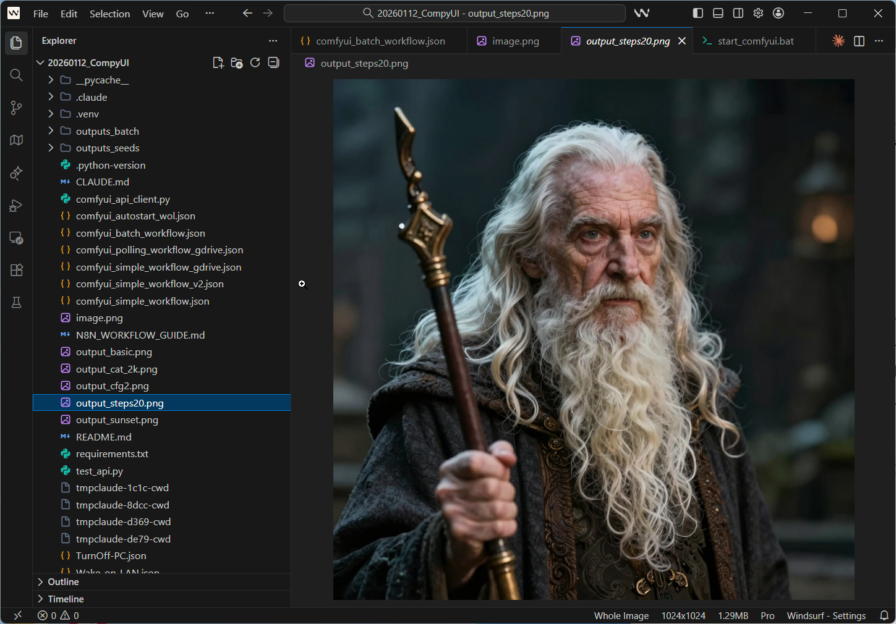The width and height of the screenshot is (896, 624).
Task: Open the Selection menu
Action: [109, 14]
